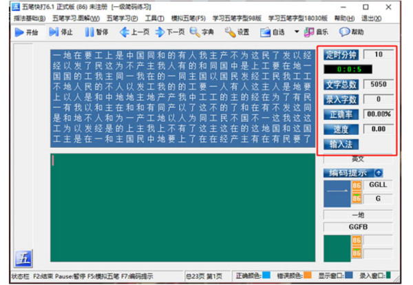Open the 工具(T) menu
The width and height of the screenshot is (413, 285).
[155, 19]
